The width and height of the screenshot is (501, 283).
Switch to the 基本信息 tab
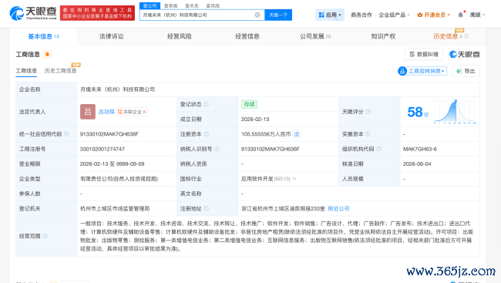click(x=43, y=36)
